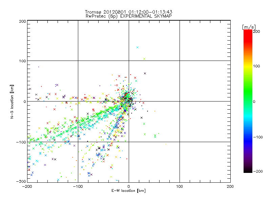Image resolution: width=271 pixels, height=203 pixels.
Task: Click the yellow-green X marker just above the 100 km gridline
Action: pos(144,59)
